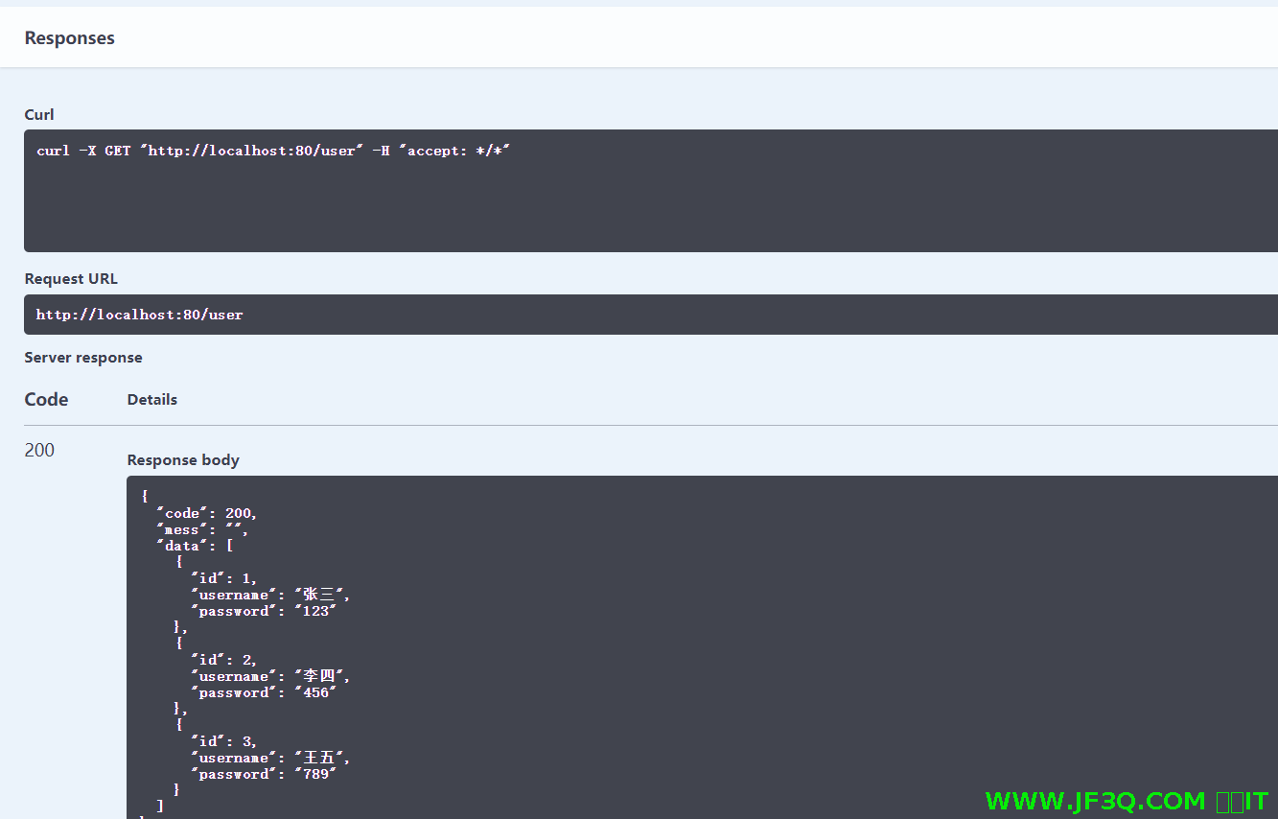Click the username 王五 line
The width and height of the screenshot is (1278, 819).
270,758
